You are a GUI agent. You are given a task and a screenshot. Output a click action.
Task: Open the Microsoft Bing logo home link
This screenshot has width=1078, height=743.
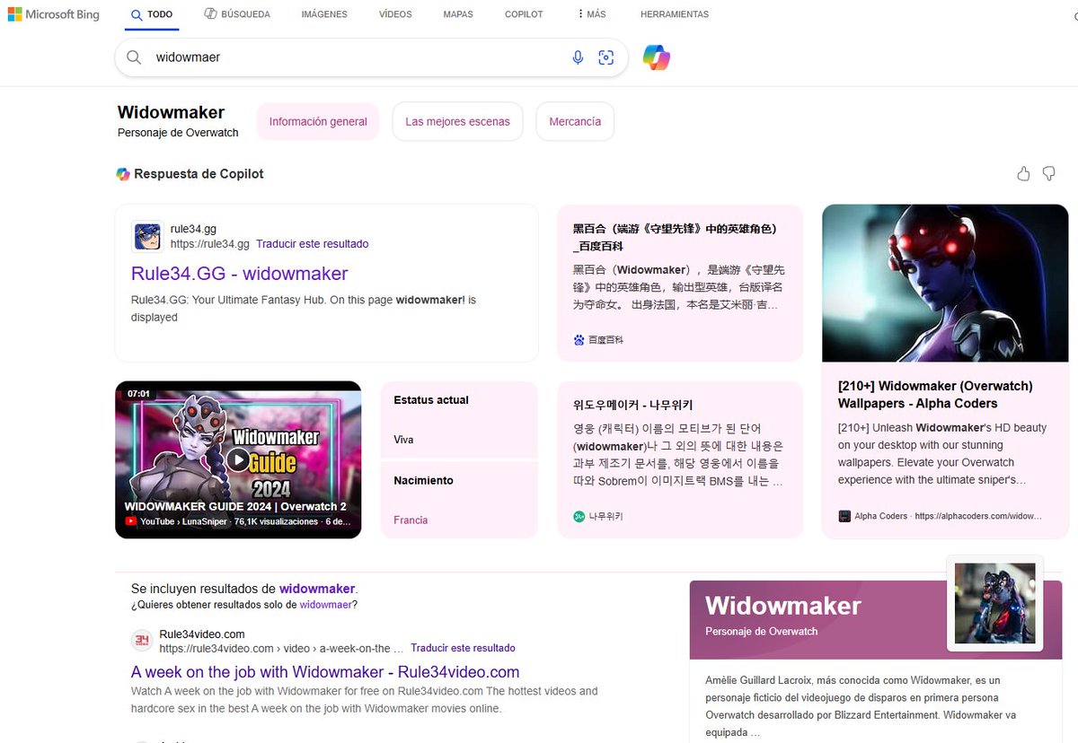click(x=53, y=14)
